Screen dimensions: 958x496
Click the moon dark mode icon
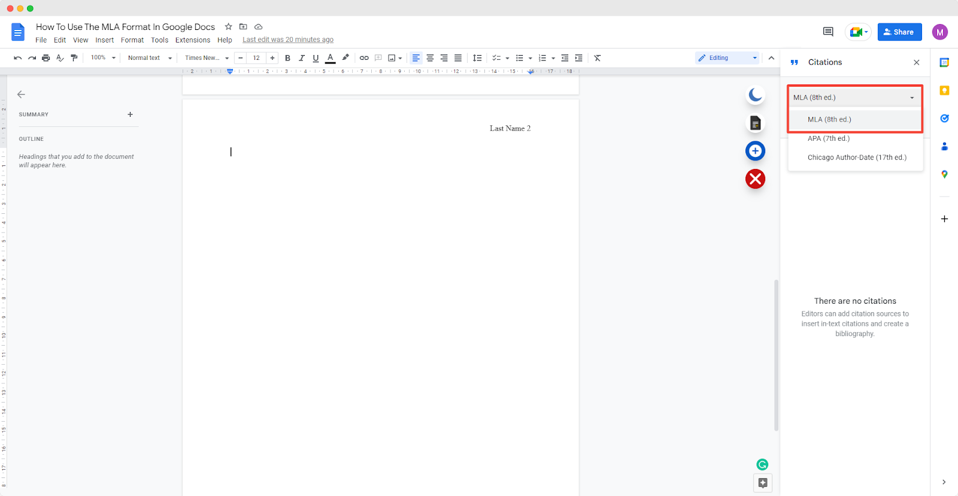(756, 95)
